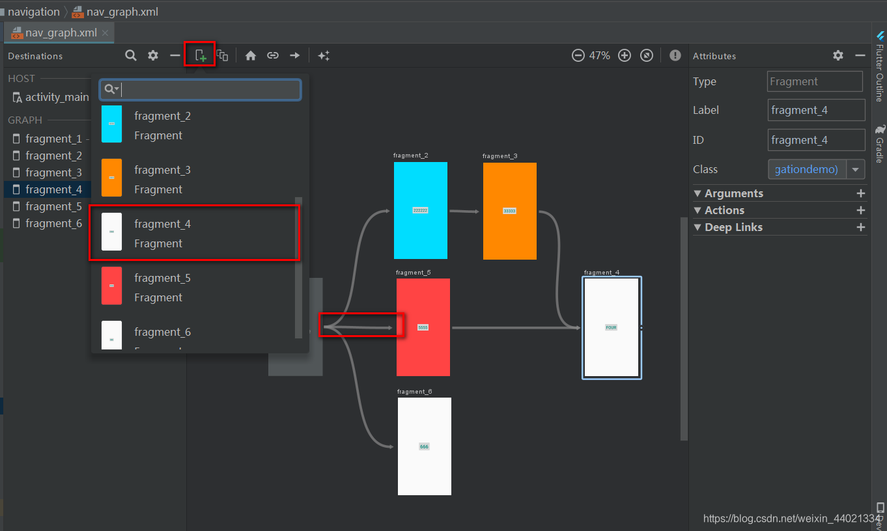Click the ID field showing fragment_4
The width and height of the screenshot is (887, 531).
point(816,140)
